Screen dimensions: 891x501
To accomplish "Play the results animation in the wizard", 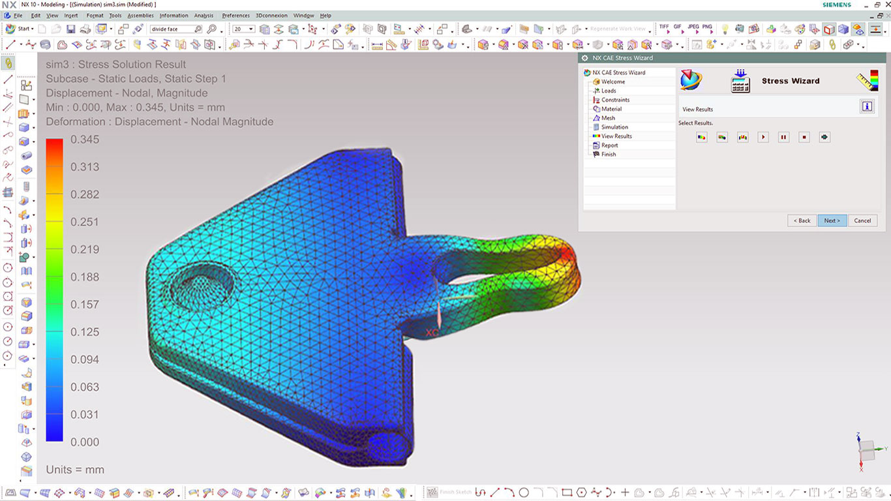I will pos(763,137).
